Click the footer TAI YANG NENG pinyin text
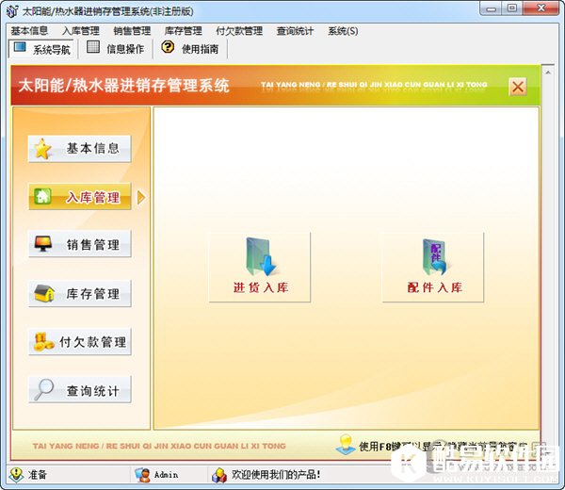 [x=159, y=446]
